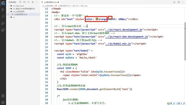Click the "color:white" style text
Image resolution: width=186 pixels, height=105 pixels.
pyautogui.click(x=89, y=75)
